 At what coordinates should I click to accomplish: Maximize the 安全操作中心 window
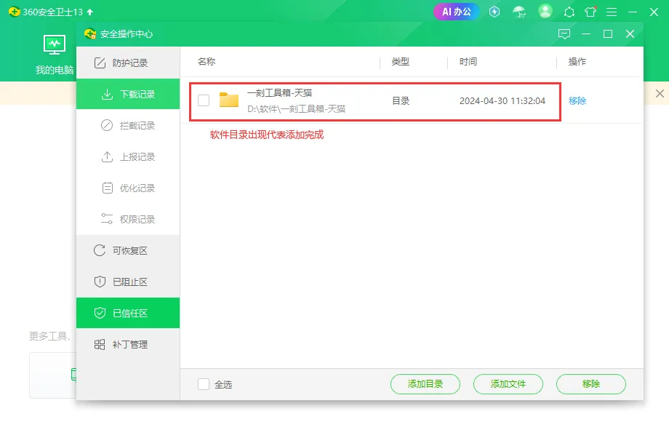[x=608, y=34]
